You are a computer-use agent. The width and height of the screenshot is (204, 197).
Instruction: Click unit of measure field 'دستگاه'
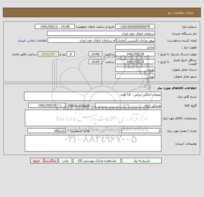pos(46,131)
